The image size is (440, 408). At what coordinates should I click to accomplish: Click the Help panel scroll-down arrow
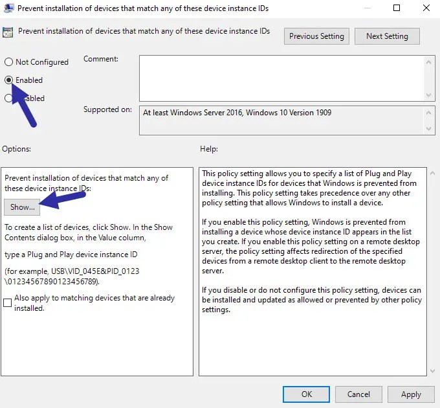tap(432, 371)
